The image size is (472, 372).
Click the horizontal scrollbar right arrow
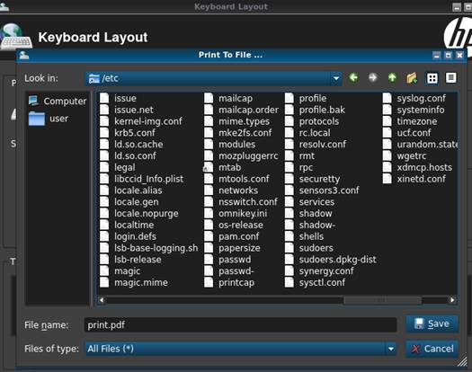click(x=452, y=300)
